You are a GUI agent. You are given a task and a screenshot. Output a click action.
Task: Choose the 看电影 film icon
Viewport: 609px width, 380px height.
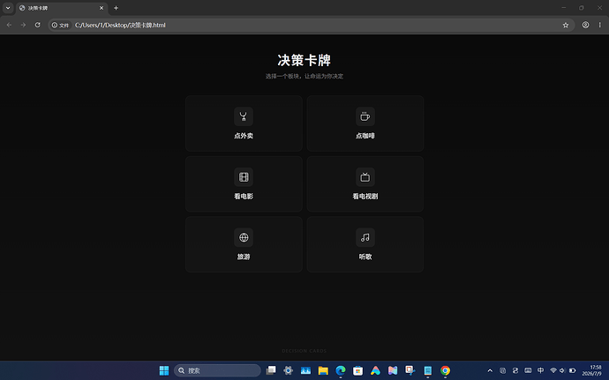pos(244,177)
